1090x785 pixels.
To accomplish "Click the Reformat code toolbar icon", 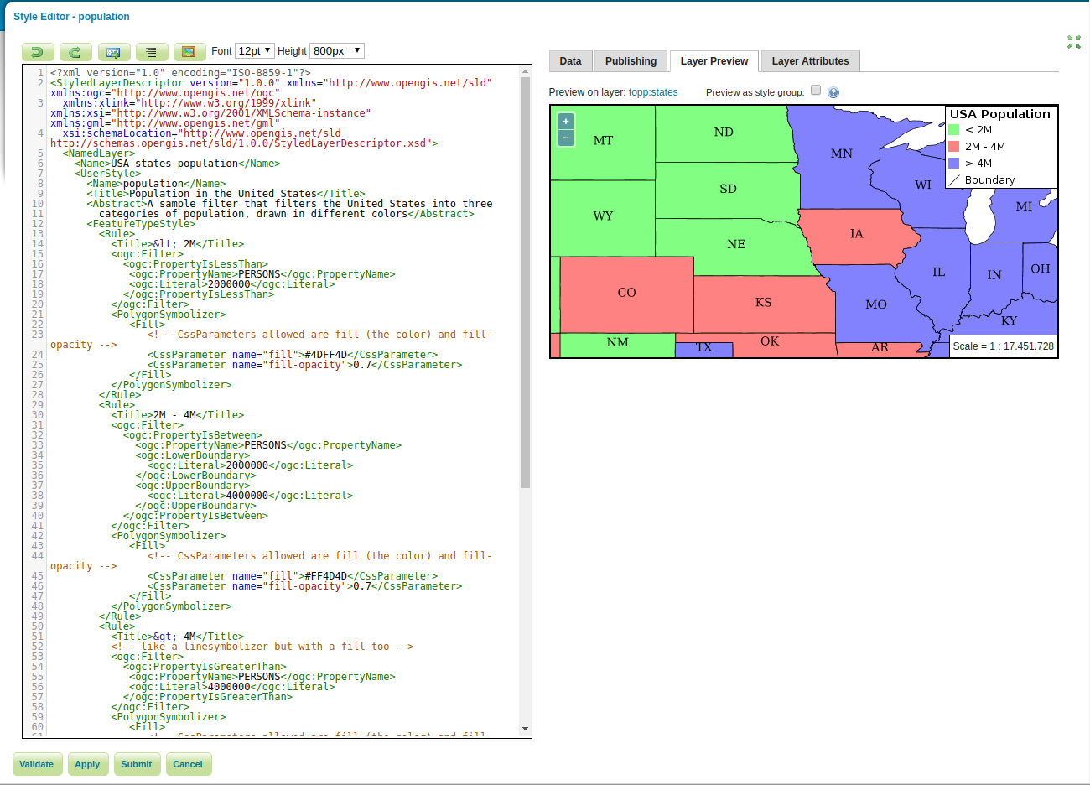I will pos(152,52).
